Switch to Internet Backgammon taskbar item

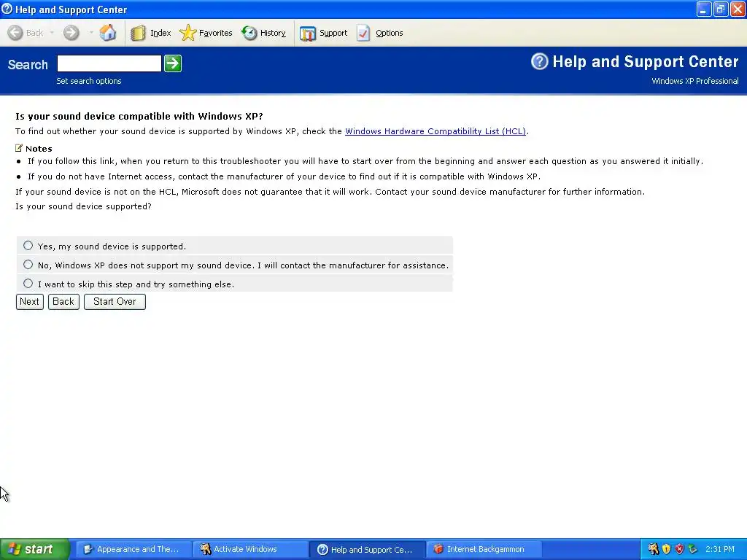point(484,550)
